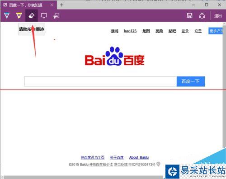Open the 设置 settings link
This screenshot has width=226, height=179.
tap(198, 31)
